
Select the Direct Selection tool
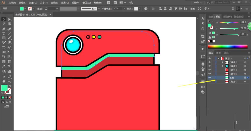10,19
